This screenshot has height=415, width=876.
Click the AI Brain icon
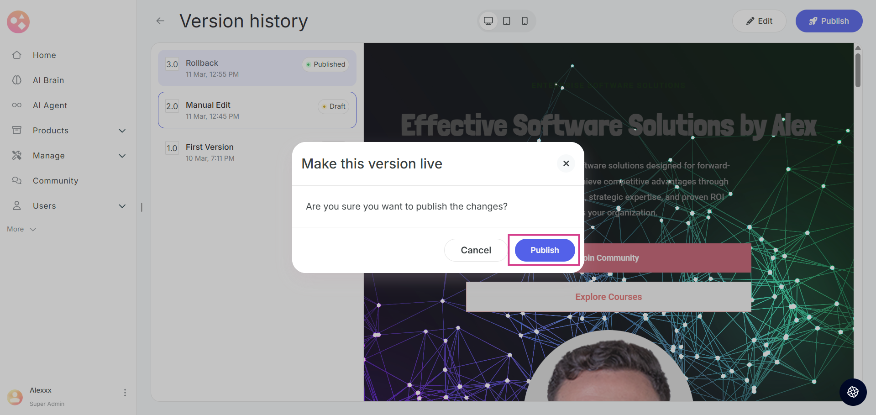pos(17,80)
